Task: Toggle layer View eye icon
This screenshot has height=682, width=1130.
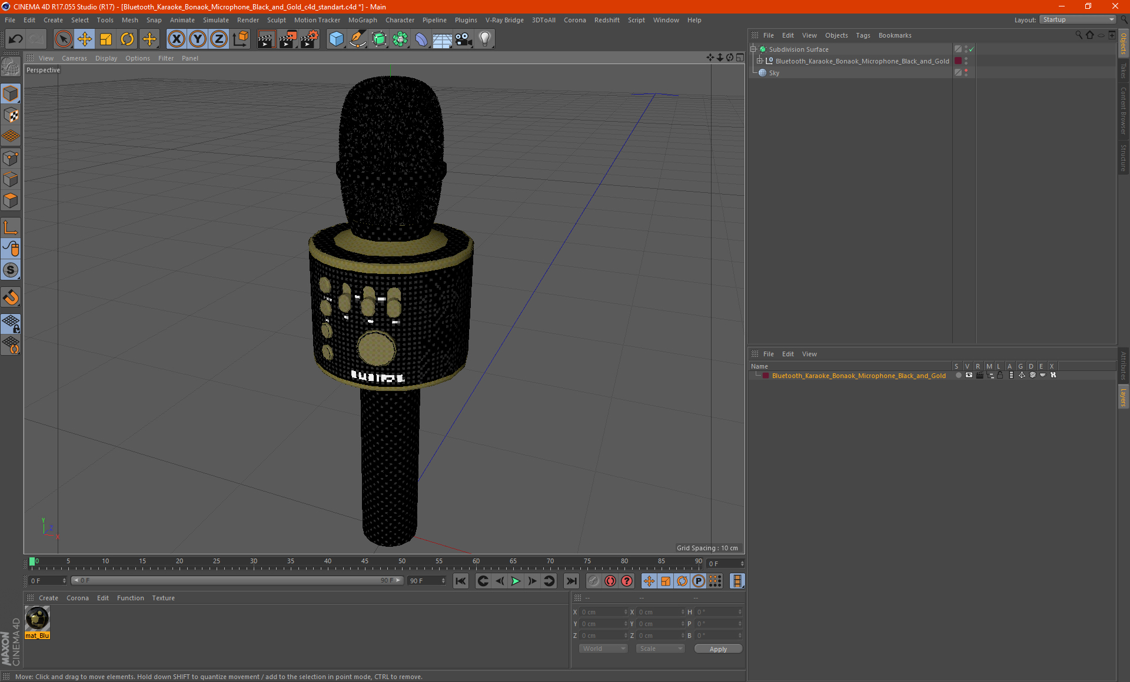Action: click(x=969, y=375)
